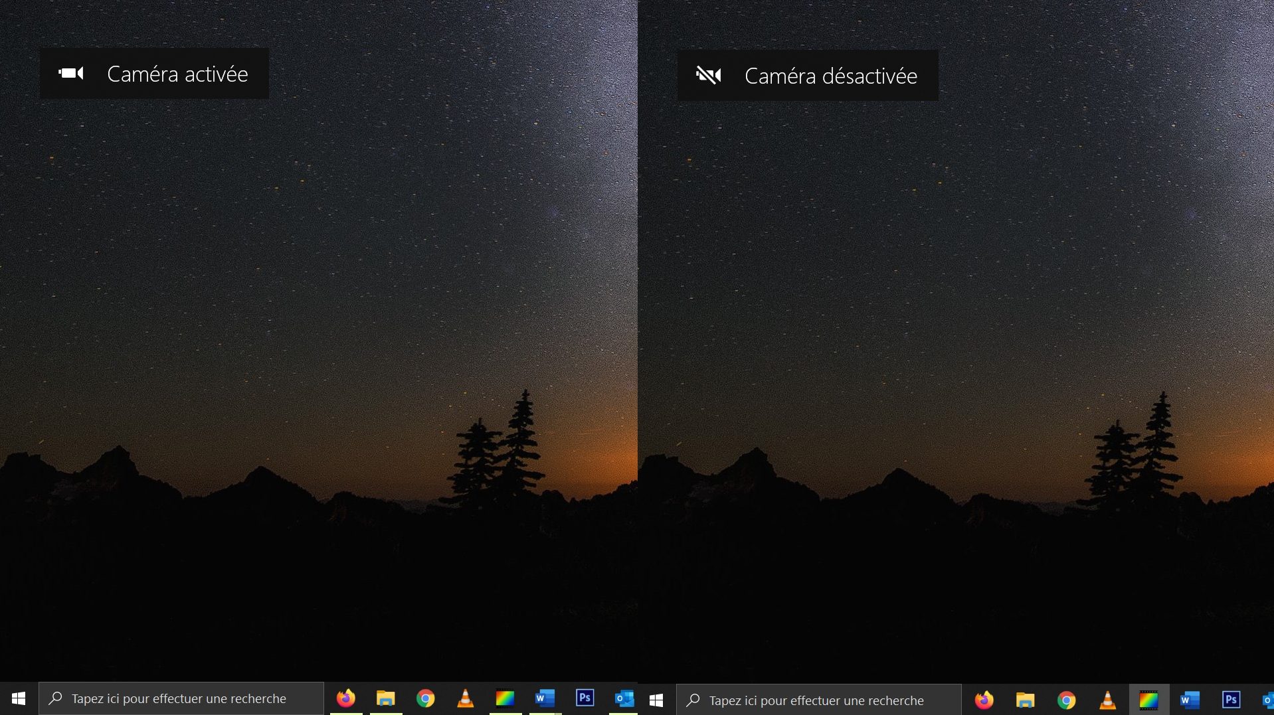Open Firefox in the left screenshot's taskbar
Viewport: 1274px width, 715px height.
point(345,698)
